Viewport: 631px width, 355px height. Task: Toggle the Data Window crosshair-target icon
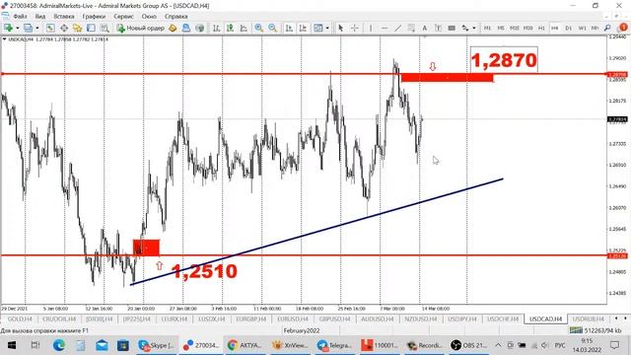point(64,28)
